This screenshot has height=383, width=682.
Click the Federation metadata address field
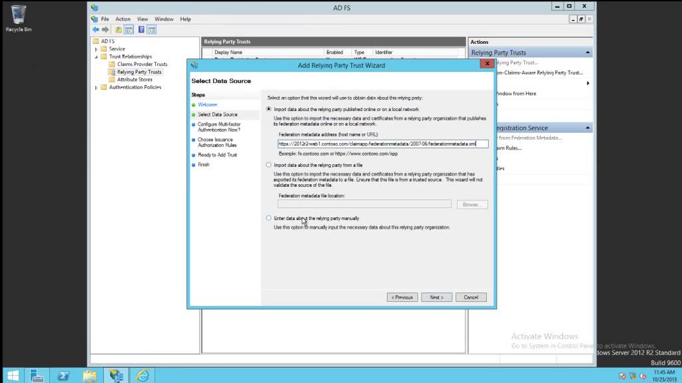(383, 144)
